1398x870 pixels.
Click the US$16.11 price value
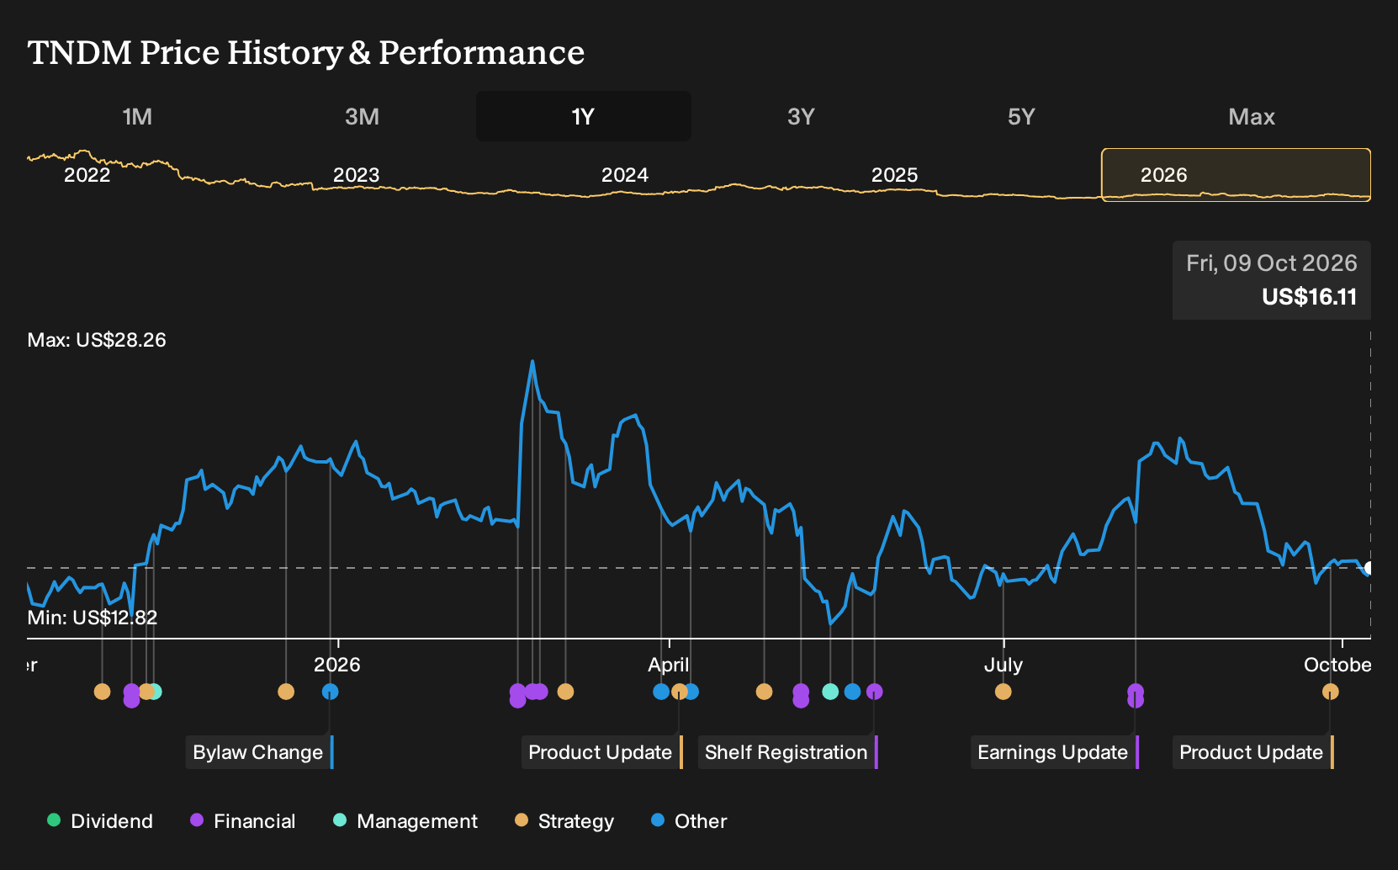1309,297
